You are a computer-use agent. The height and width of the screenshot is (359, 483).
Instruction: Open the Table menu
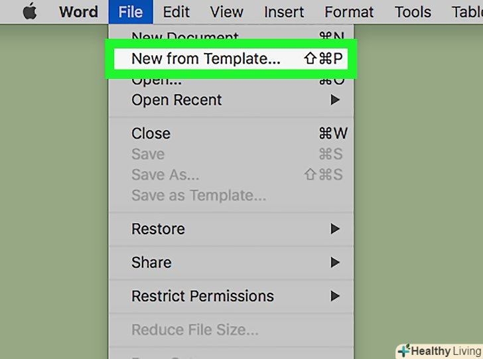[466, 12]
